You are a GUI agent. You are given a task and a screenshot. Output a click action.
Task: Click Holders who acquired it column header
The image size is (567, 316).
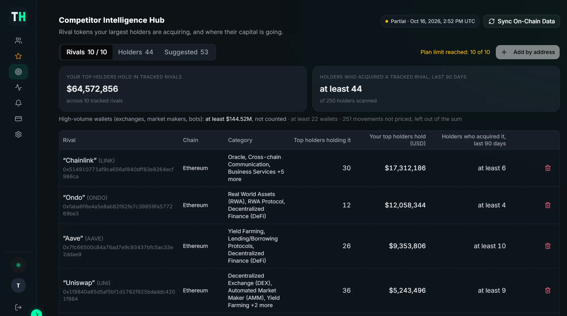pos(474,140)
